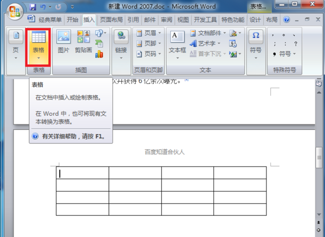The image size is (325, 237).
Task: Click the Redo icon in quick access toolbar
Action: coord(58,7)
